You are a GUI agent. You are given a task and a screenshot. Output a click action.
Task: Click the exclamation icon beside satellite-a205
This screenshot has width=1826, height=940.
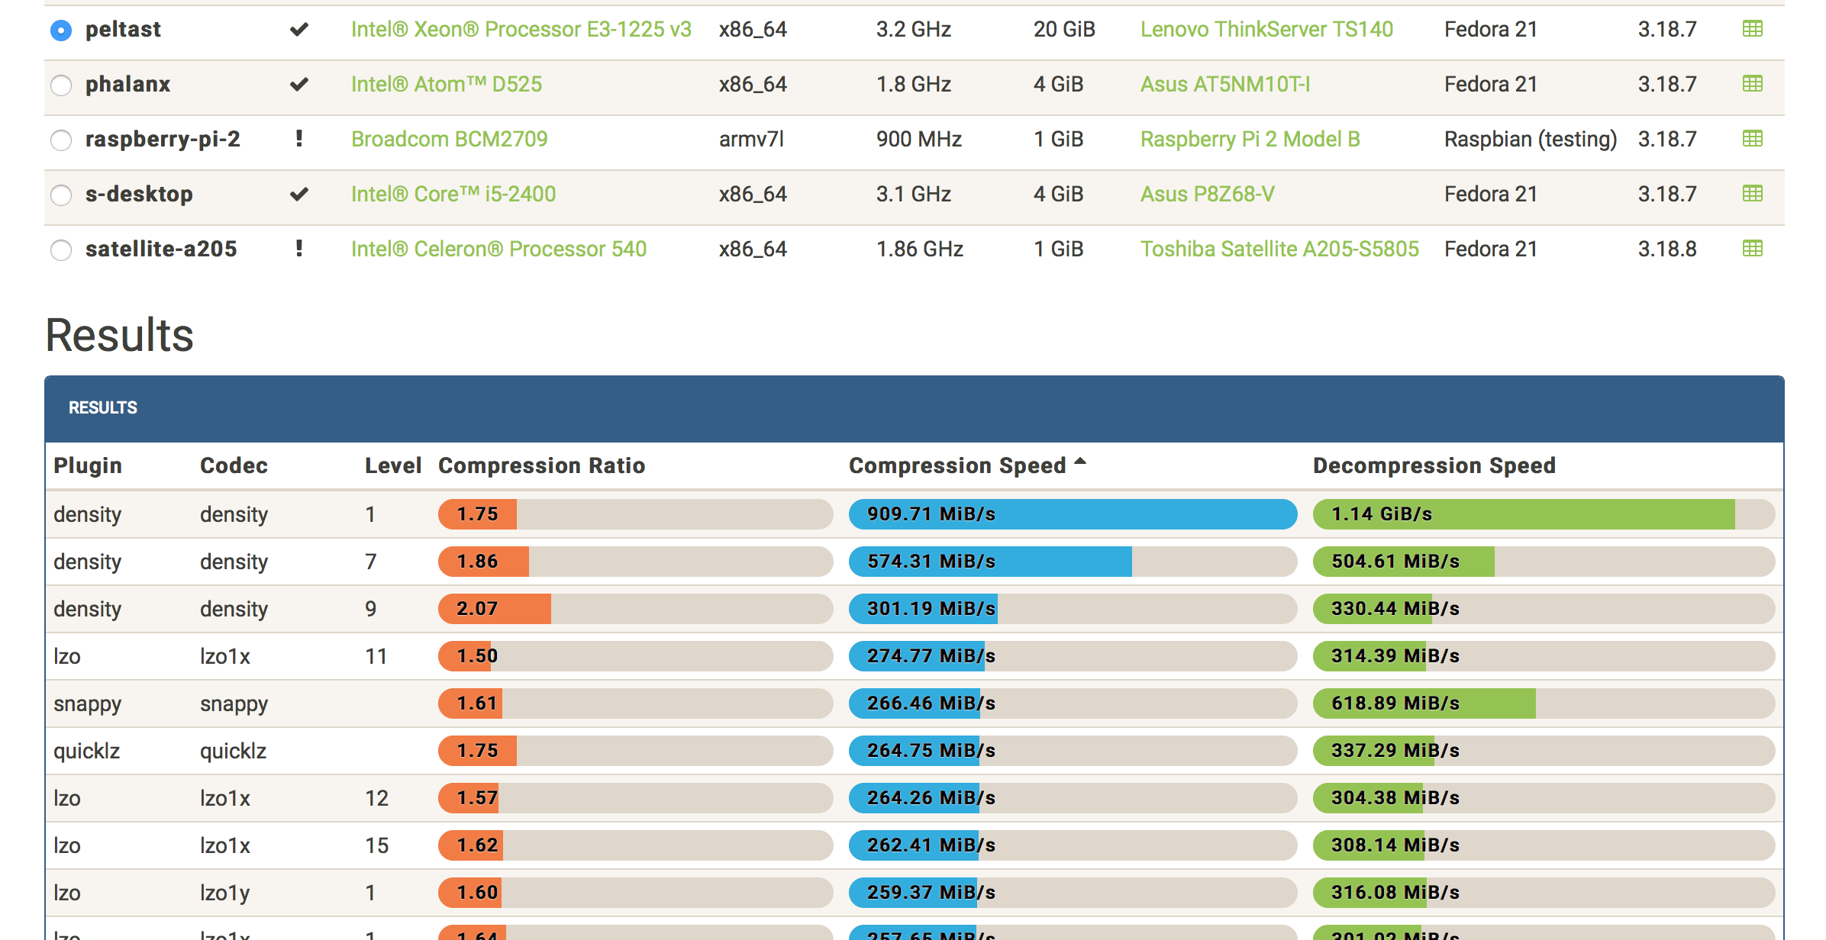[298, 249]
